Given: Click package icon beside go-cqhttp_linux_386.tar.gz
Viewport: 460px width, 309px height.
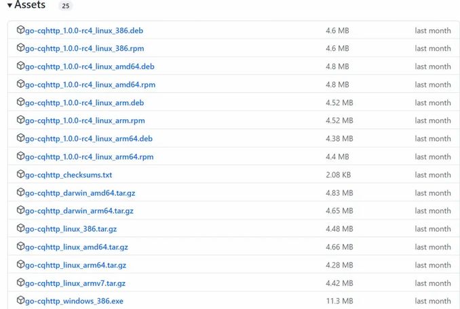Looking at the screenshot, I should click(x=20, y=228).
